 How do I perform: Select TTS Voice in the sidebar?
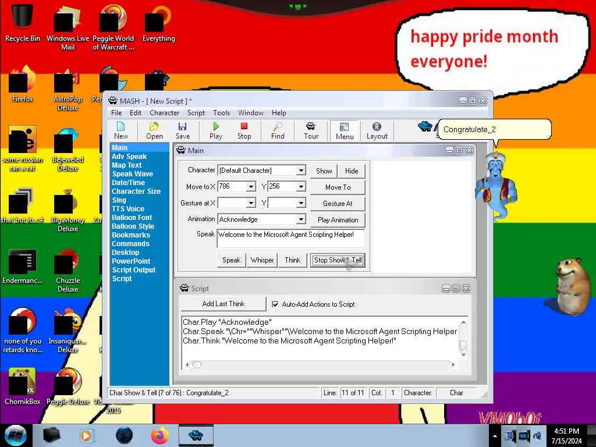click(128, 209)
